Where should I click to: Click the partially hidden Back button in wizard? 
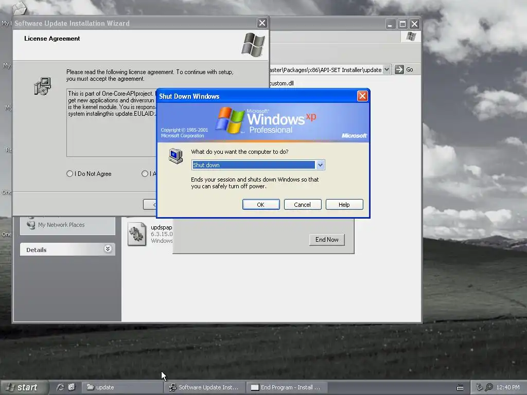(150, 205)
